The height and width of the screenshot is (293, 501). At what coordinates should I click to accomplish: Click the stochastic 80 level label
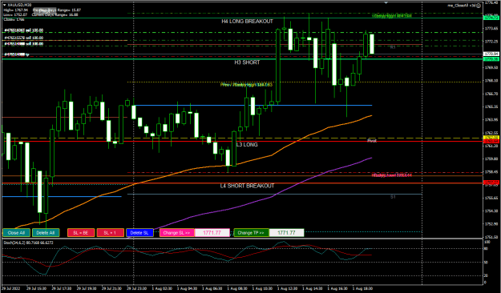[487, 249]
